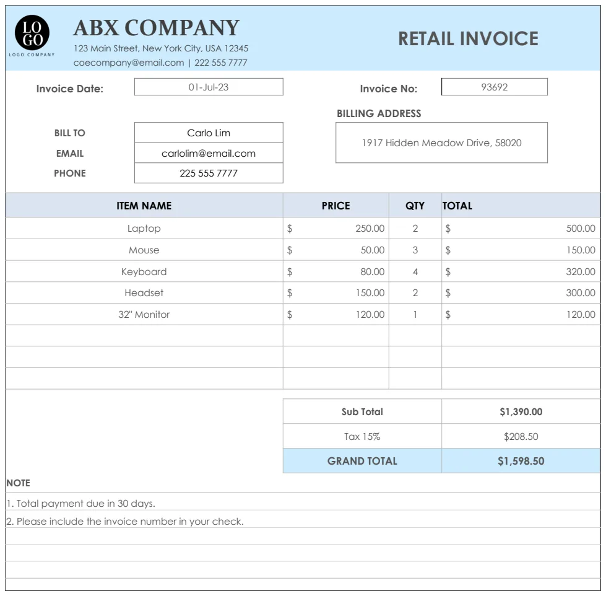Click the BILLING ADDRESS heading
The image size is (606, 596).
pyautogui.click(x=379, y=113)
